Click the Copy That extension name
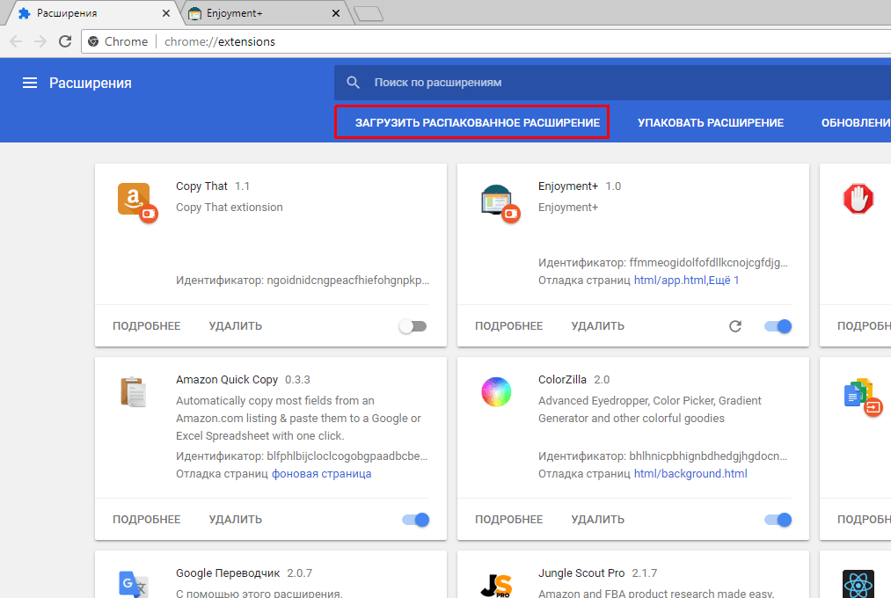891x598 pixels. point(201,186)
